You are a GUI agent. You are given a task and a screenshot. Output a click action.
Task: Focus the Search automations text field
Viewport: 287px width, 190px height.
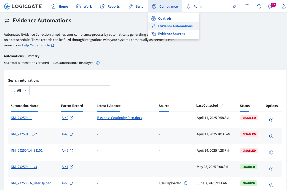(x=70, y=90)
